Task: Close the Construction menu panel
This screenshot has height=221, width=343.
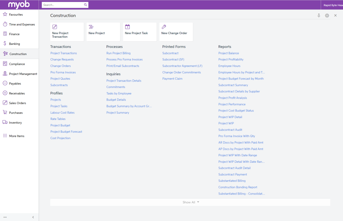Action: (335, 15)
